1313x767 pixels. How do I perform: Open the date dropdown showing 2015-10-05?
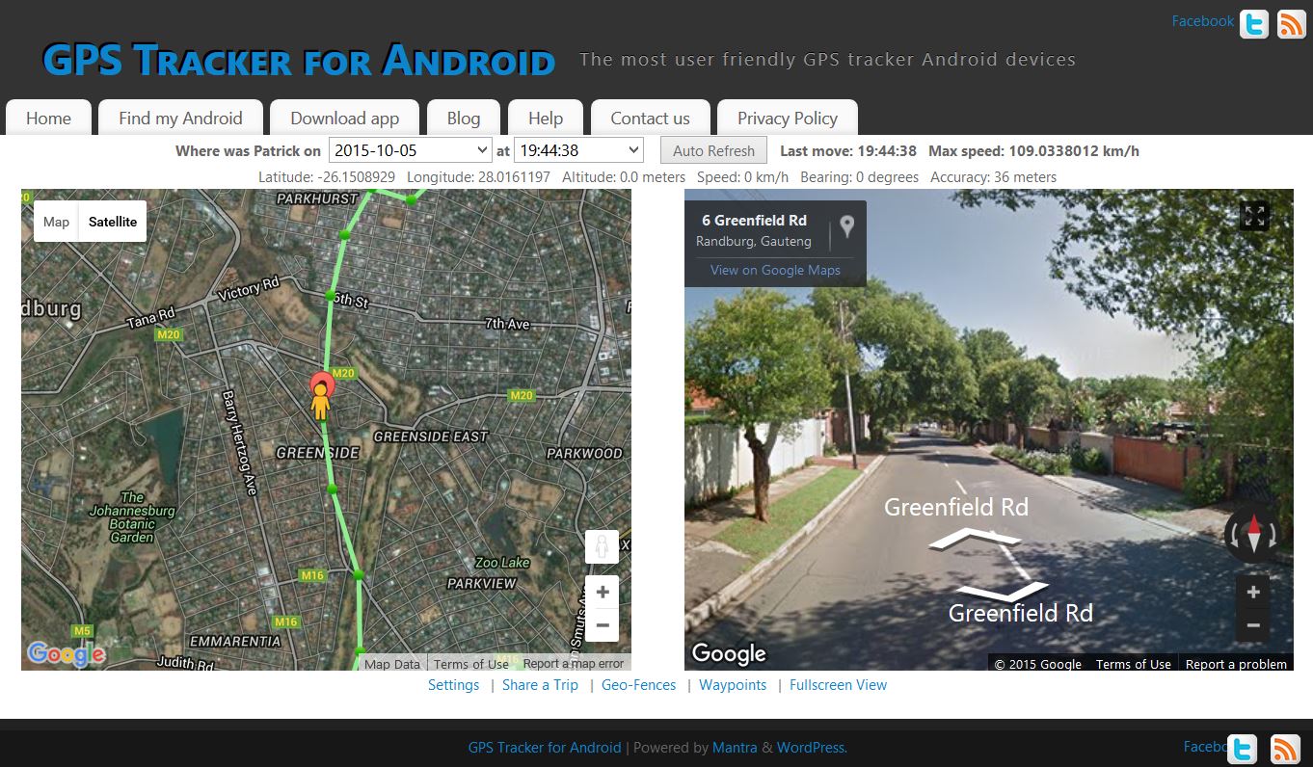click(x=411, y=150)
